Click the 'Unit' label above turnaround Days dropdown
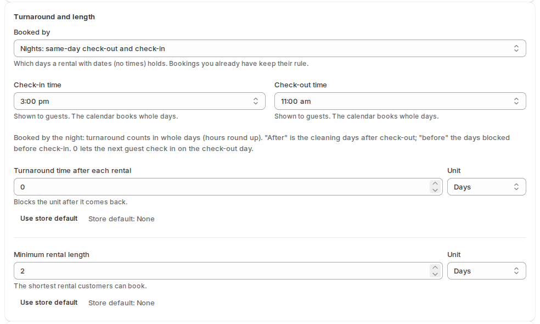The height and width of the screenshot is (324, 540). (x=454, y=171)
